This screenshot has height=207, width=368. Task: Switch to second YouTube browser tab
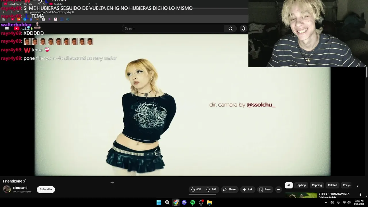69,4
